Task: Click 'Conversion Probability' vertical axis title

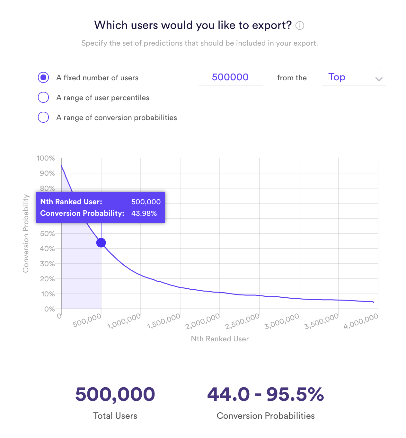Action: [26, 233]
